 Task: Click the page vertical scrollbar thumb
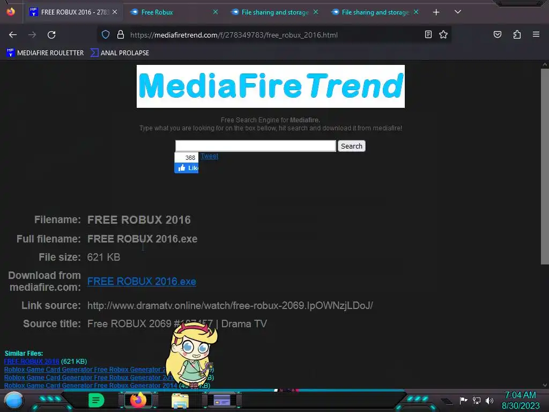click(545, 166)
